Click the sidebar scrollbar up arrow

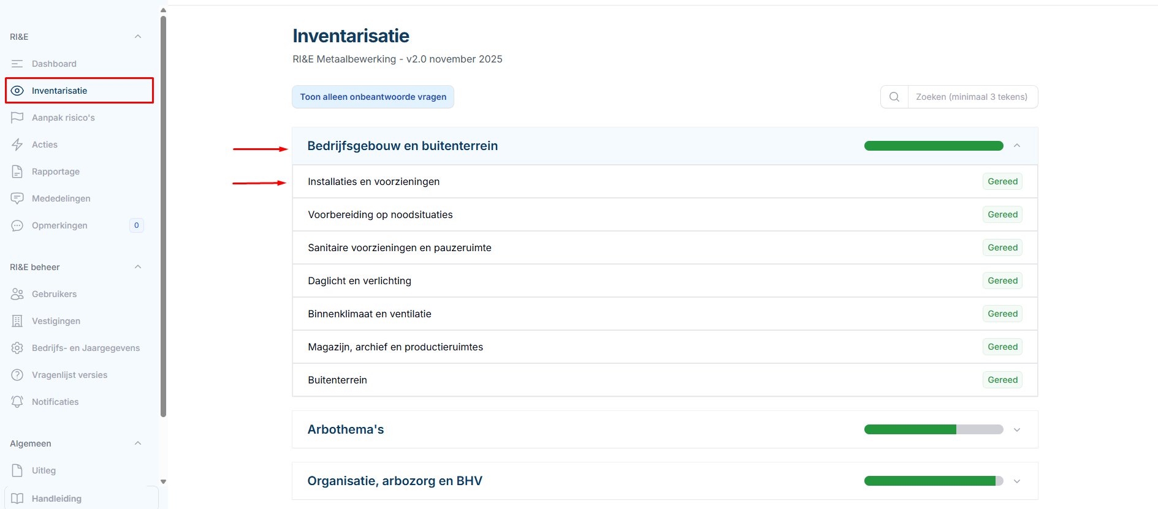[x=163, y=10]
